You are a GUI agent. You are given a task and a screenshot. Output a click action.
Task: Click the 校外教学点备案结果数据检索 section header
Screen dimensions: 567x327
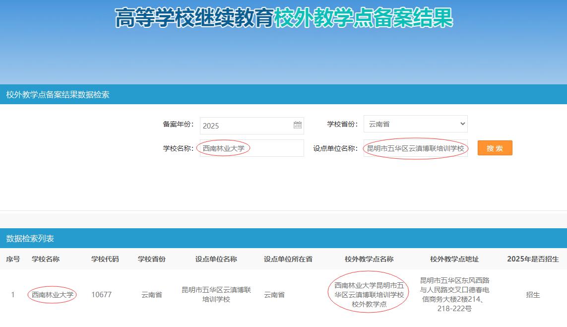[x=58, y=95]
